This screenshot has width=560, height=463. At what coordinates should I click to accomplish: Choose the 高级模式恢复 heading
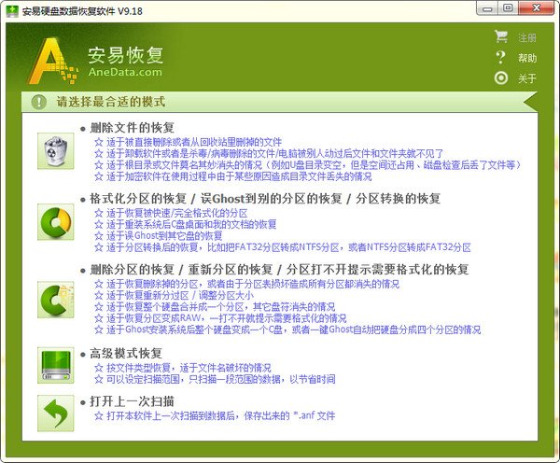(126, 354)
